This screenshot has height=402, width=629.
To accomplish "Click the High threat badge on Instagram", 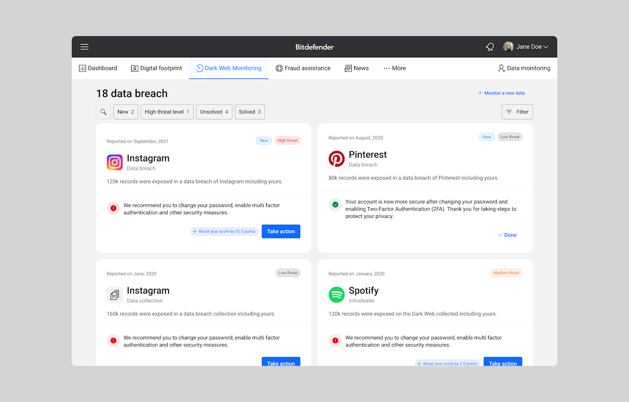I will tap(287, 141).
